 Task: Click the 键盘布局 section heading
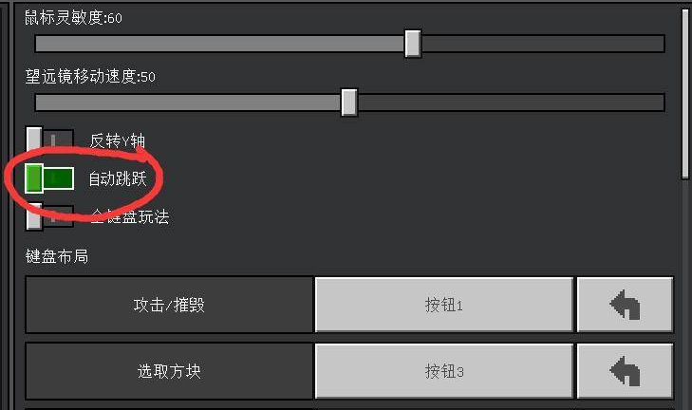point(57,256)
